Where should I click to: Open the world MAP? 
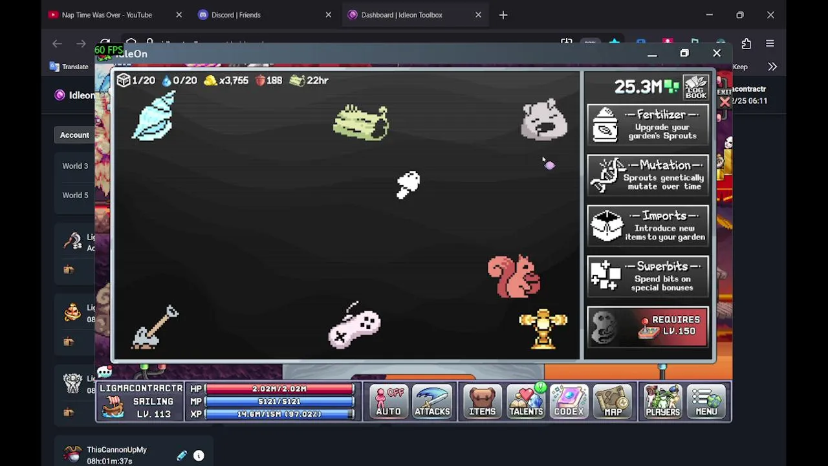point(613,401)
